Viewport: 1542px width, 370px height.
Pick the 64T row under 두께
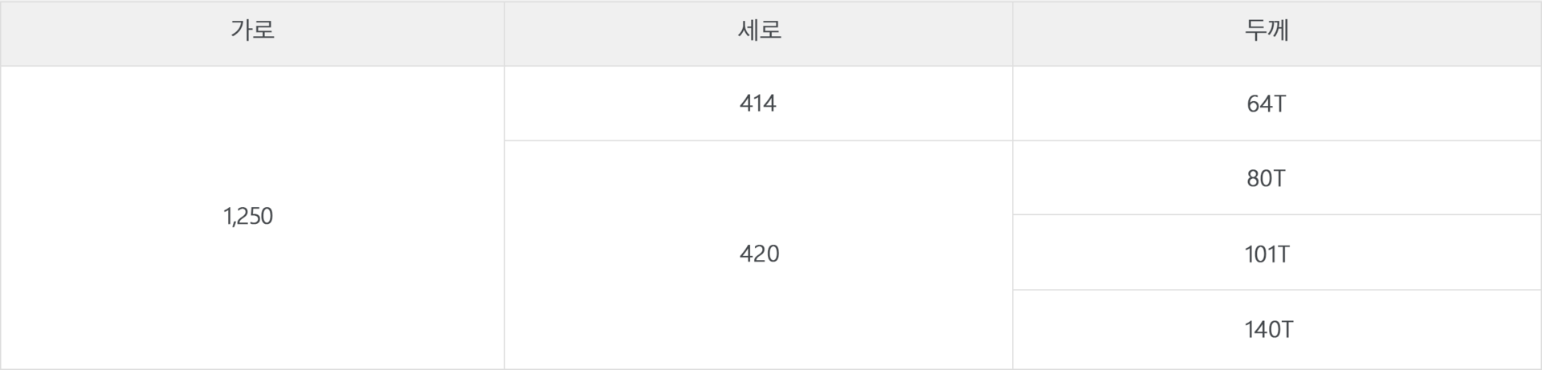point(1267,104)
